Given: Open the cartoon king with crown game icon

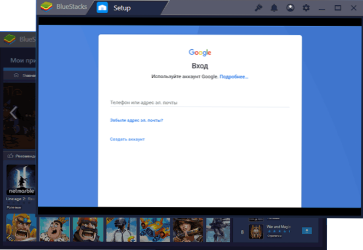Looking at the screenshot, I should (55, 229).
